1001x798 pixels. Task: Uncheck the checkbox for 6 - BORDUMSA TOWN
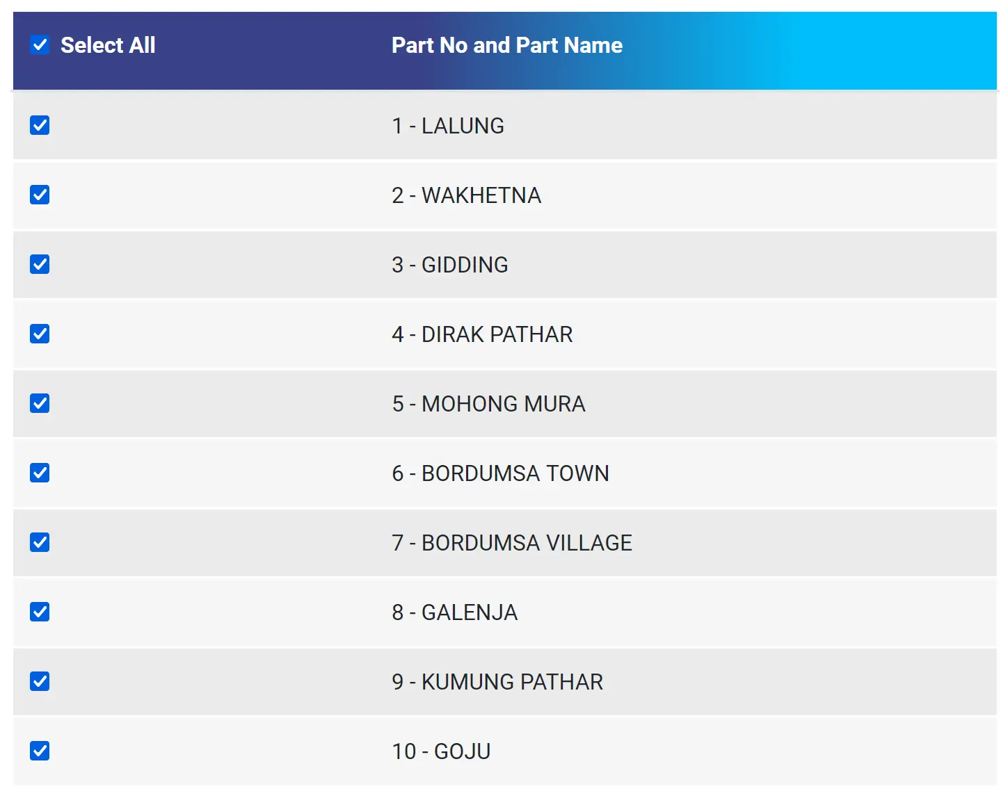pyautogui.click(x=40, y=473)
